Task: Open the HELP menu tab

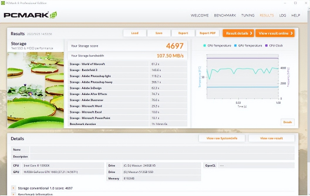Action: tap(296, 15)
